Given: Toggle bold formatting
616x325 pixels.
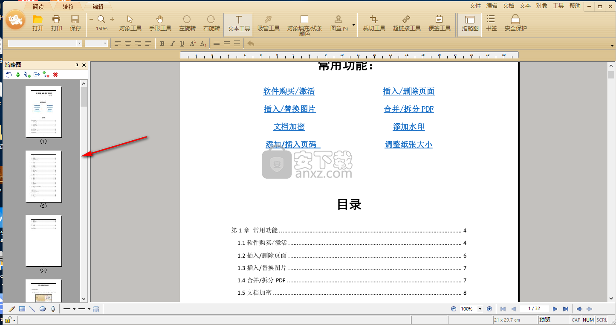Looking at the screenshot, I should [x=162, y=44].
